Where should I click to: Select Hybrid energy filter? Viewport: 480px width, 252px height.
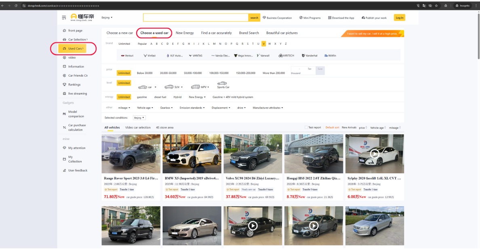tap(177, 97)
